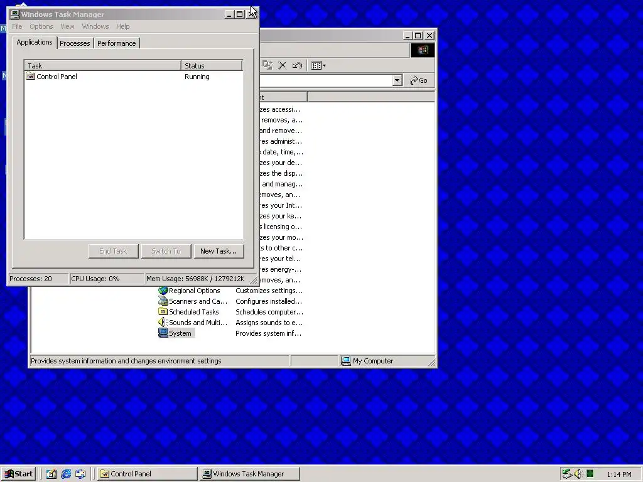This screenshot has height=482, width=643.
Task: Open the Start menu
Action: pyautogui.click(x=18, y=474)
